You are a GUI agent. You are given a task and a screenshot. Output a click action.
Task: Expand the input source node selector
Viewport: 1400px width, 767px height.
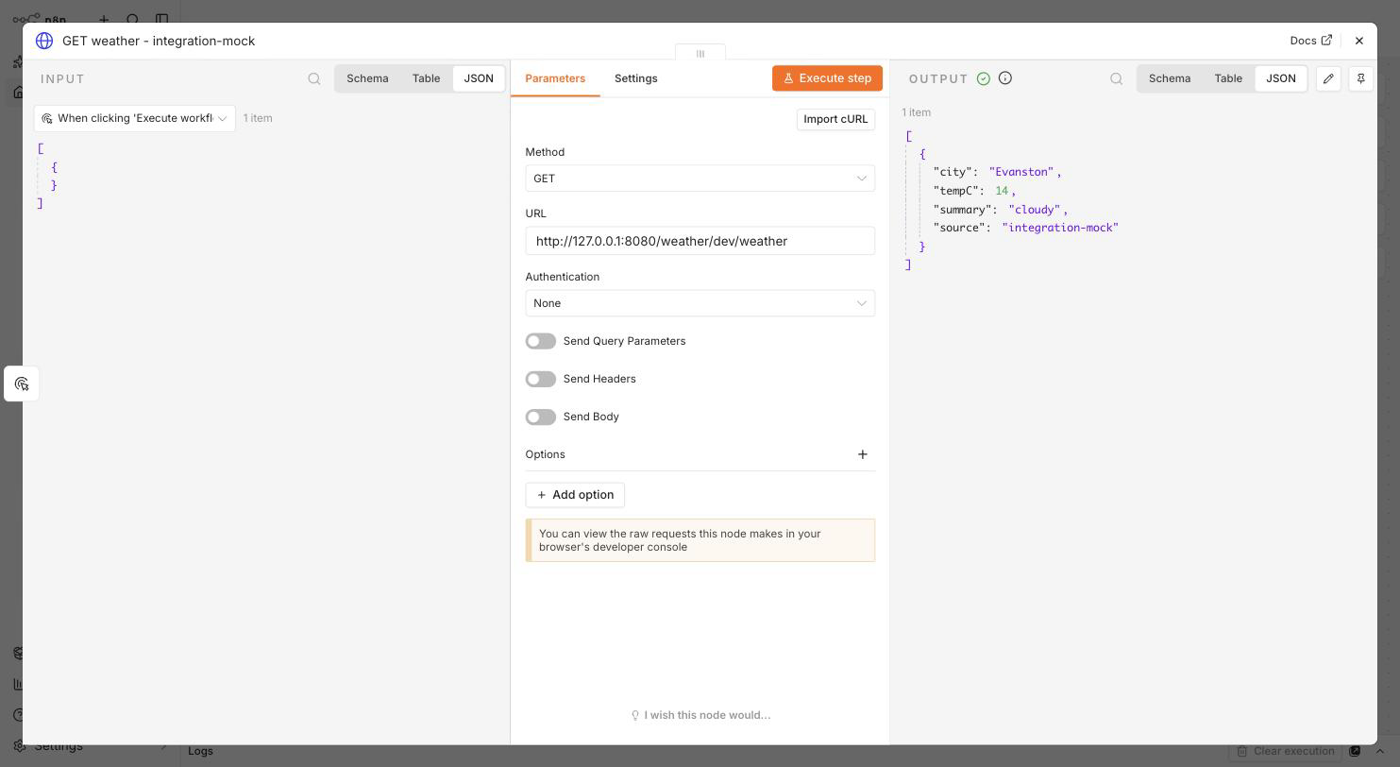(135, 118)
